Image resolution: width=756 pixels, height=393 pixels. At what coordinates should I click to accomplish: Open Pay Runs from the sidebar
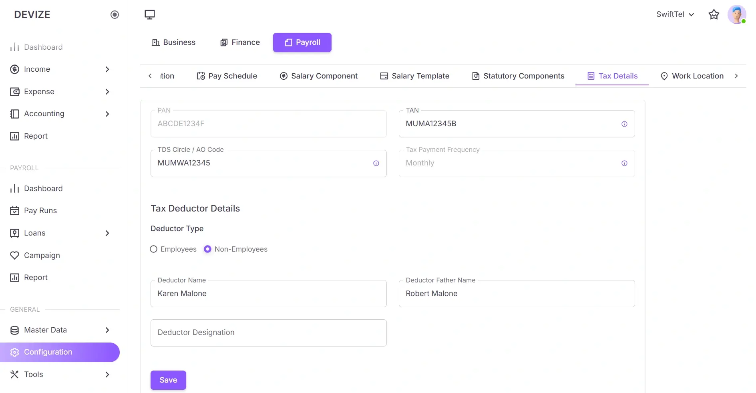click(41, 210)
